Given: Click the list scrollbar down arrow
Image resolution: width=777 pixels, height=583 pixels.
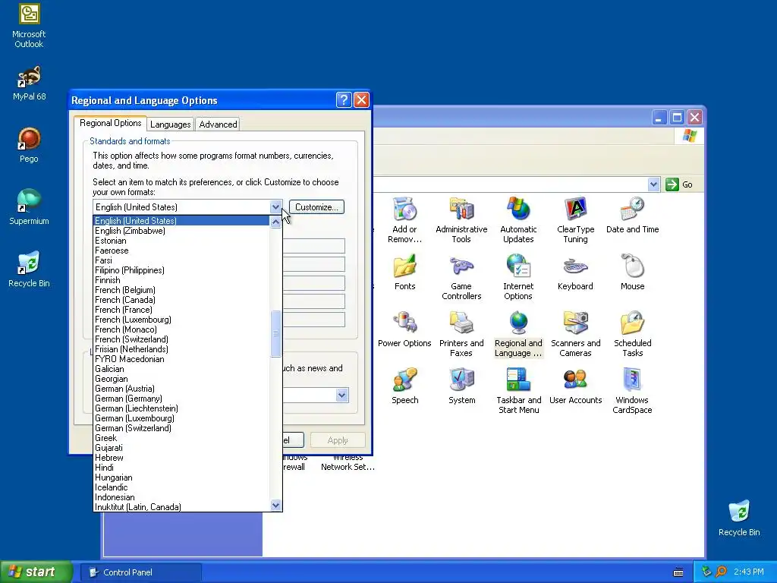Looking at the screenshot, I should coord(275,505).
